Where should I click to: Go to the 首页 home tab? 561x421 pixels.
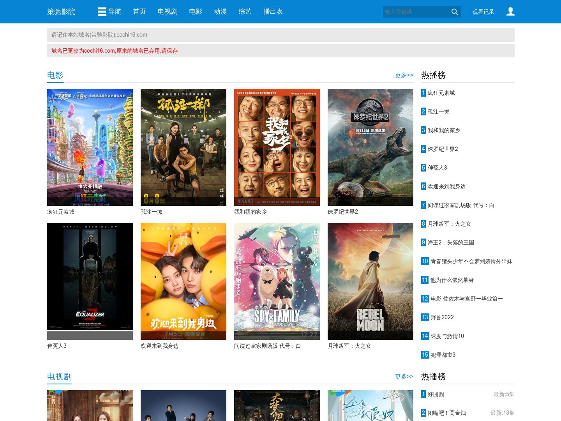[x=139, y=12]
